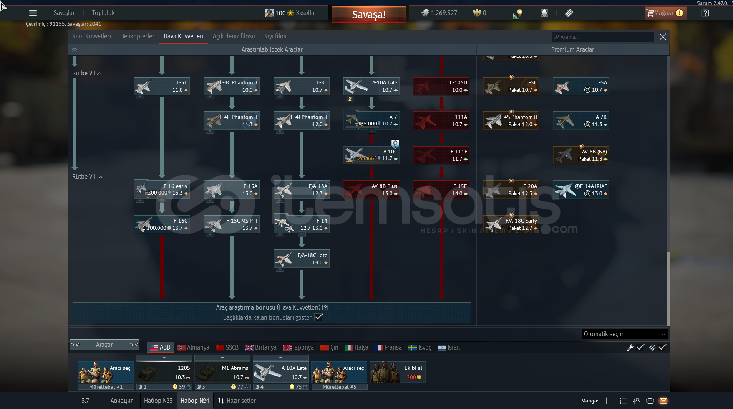Select Japonya nation tab
733x409 pixels.
click(x=299, y=348)
